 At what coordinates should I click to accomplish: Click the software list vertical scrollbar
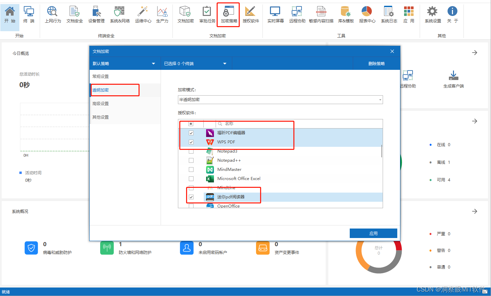pyautogui.click(x=382, y=151)
